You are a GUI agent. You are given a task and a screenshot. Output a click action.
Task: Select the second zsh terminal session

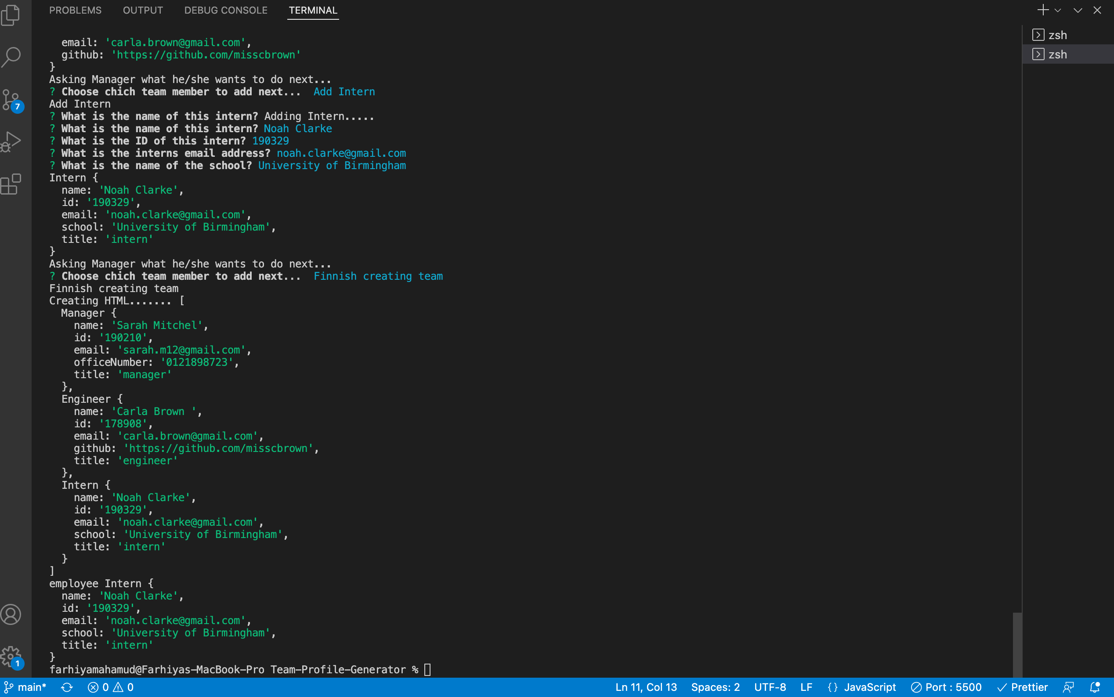coord(1058,54)
